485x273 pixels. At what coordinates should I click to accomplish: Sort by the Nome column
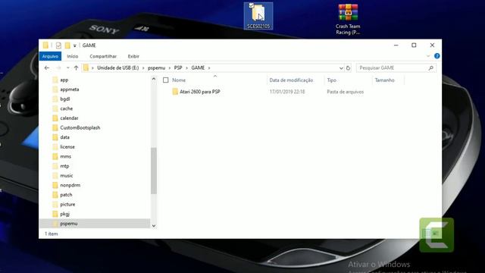click(x=179, y=80)
